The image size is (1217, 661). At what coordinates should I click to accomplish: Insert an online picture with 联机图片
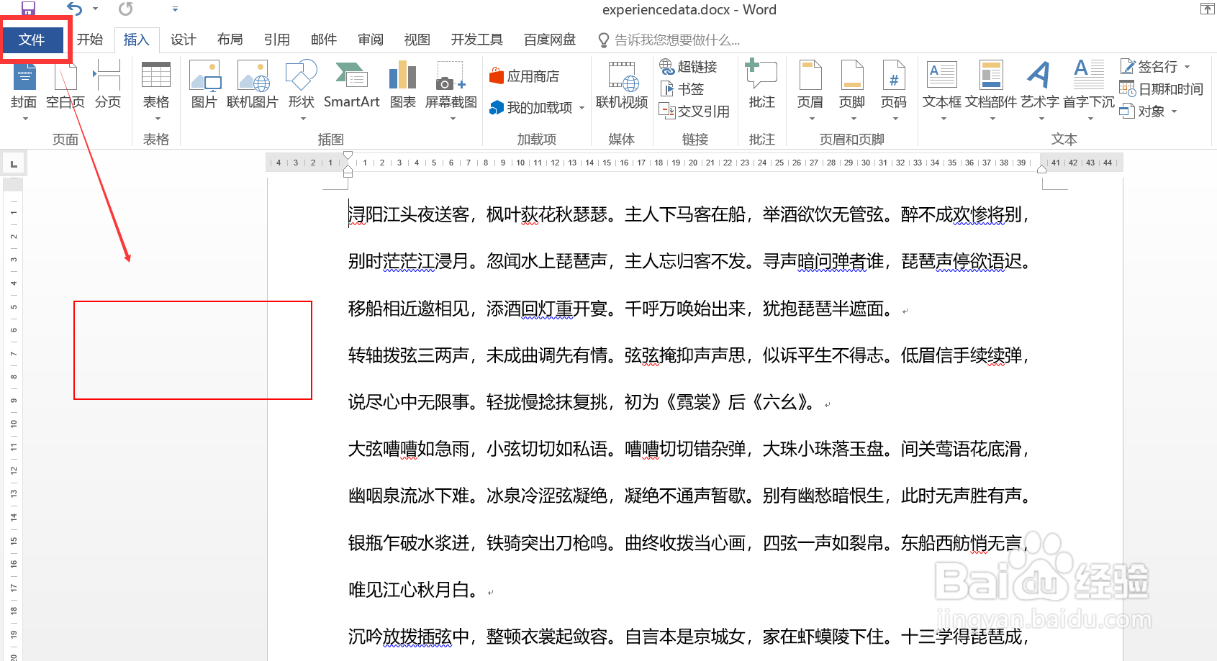point(253,85)
